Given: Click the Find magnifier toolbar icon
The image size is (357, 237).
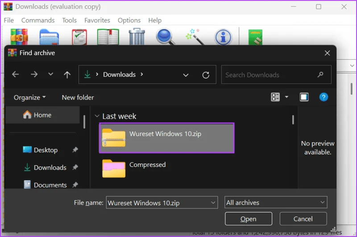Looking at the screenshot, I should coord(165,37).
